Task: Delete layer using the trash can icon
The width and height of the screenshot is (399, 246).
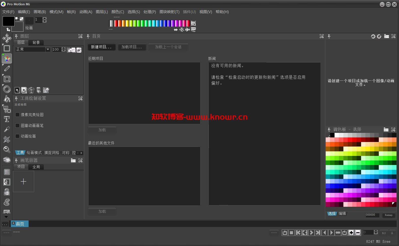Action: (x=31, y=90)
